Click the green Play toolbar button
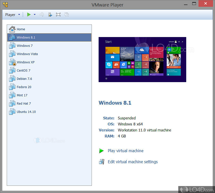Screen dimensions: 215x193 (x=29, y=15)
